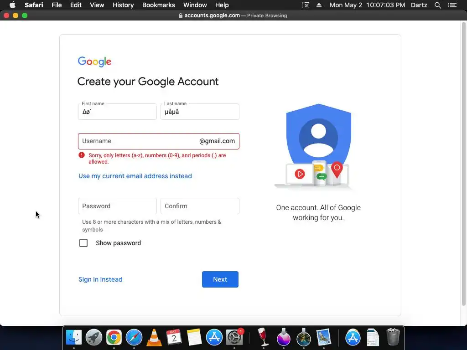
Task: Click the keyboard viewer menu bar icon
Action: 305,5
